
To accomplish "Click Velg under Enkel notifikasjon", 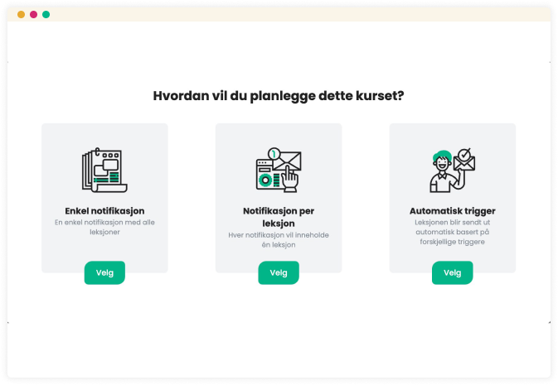I will coord(104,272).
